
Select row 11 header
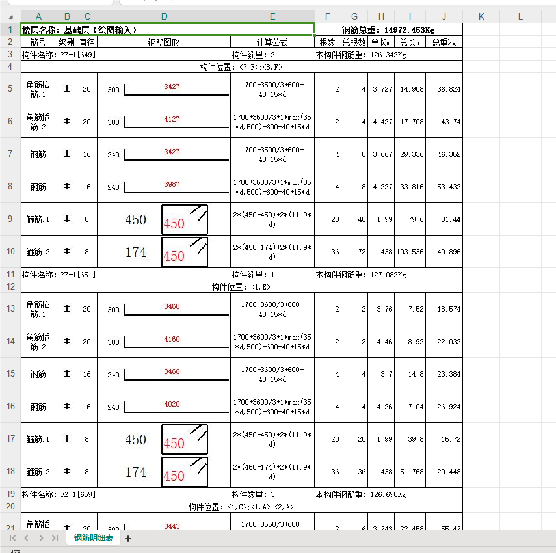[x=10, y=274]
